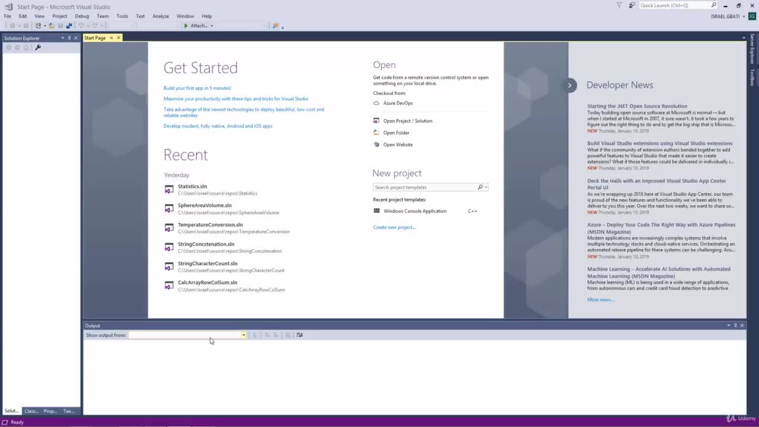The image size is (759, 427).
Task: Open Output window position dropdown
Action: pos(729,326)
